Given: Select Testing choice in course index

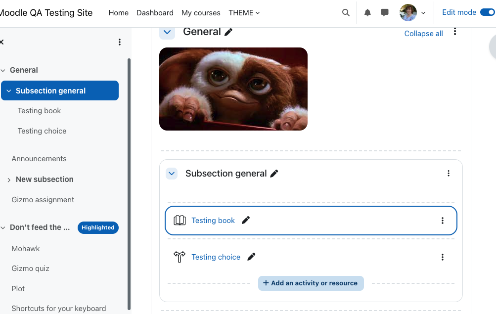Looking at the screenshot, I should click(x=42, y=131).
